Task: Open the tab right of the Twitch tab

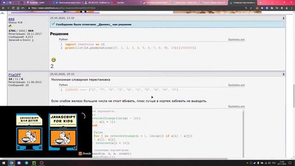Action: coord(68,3)
